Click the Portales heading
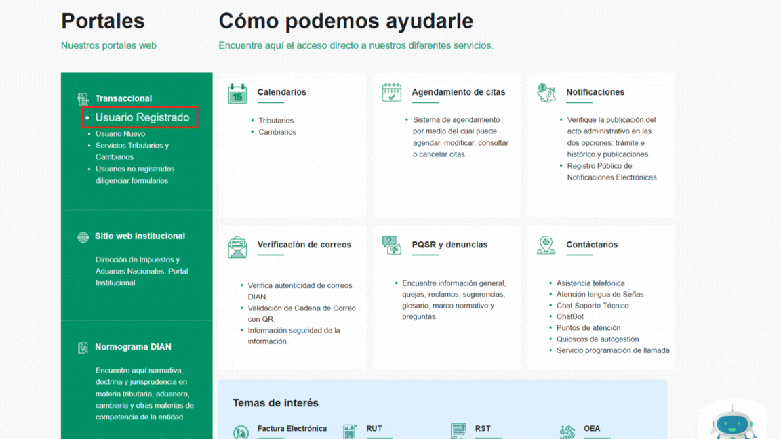The width and height of the screenshot is (781, 439). (x=102, y=21)
